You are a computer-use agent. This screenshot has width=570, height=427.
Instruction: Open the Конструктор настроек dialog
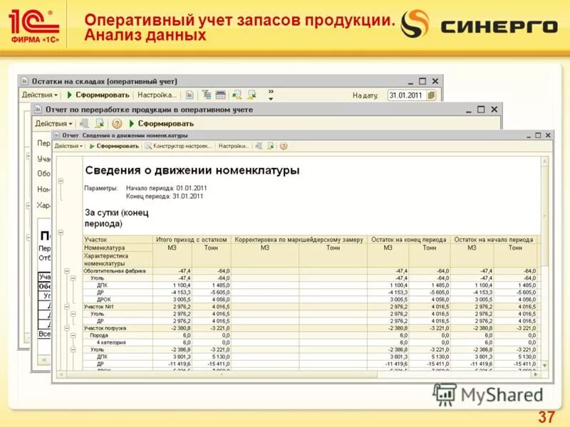tap(179, 144)
